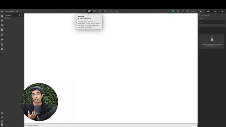Open video tutorials icon in left sidebar
Image resolution: width=226 pixels, height=127 pixels.
pyautogui.click(x=2, y=121)
